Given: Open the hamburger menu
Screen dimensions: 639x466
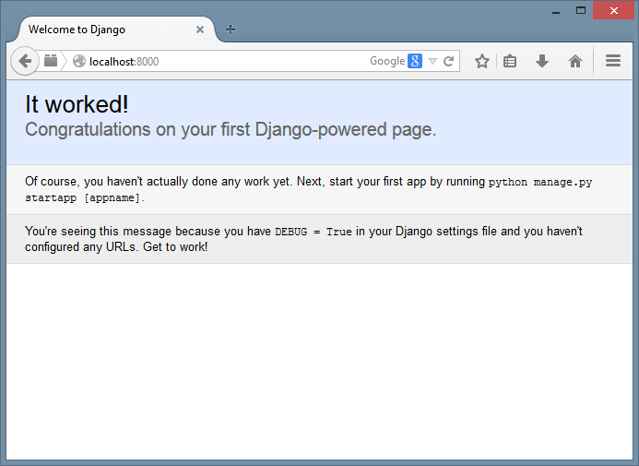Looking at the screenshot, I should pyautogui.click(x=613, y=61).
